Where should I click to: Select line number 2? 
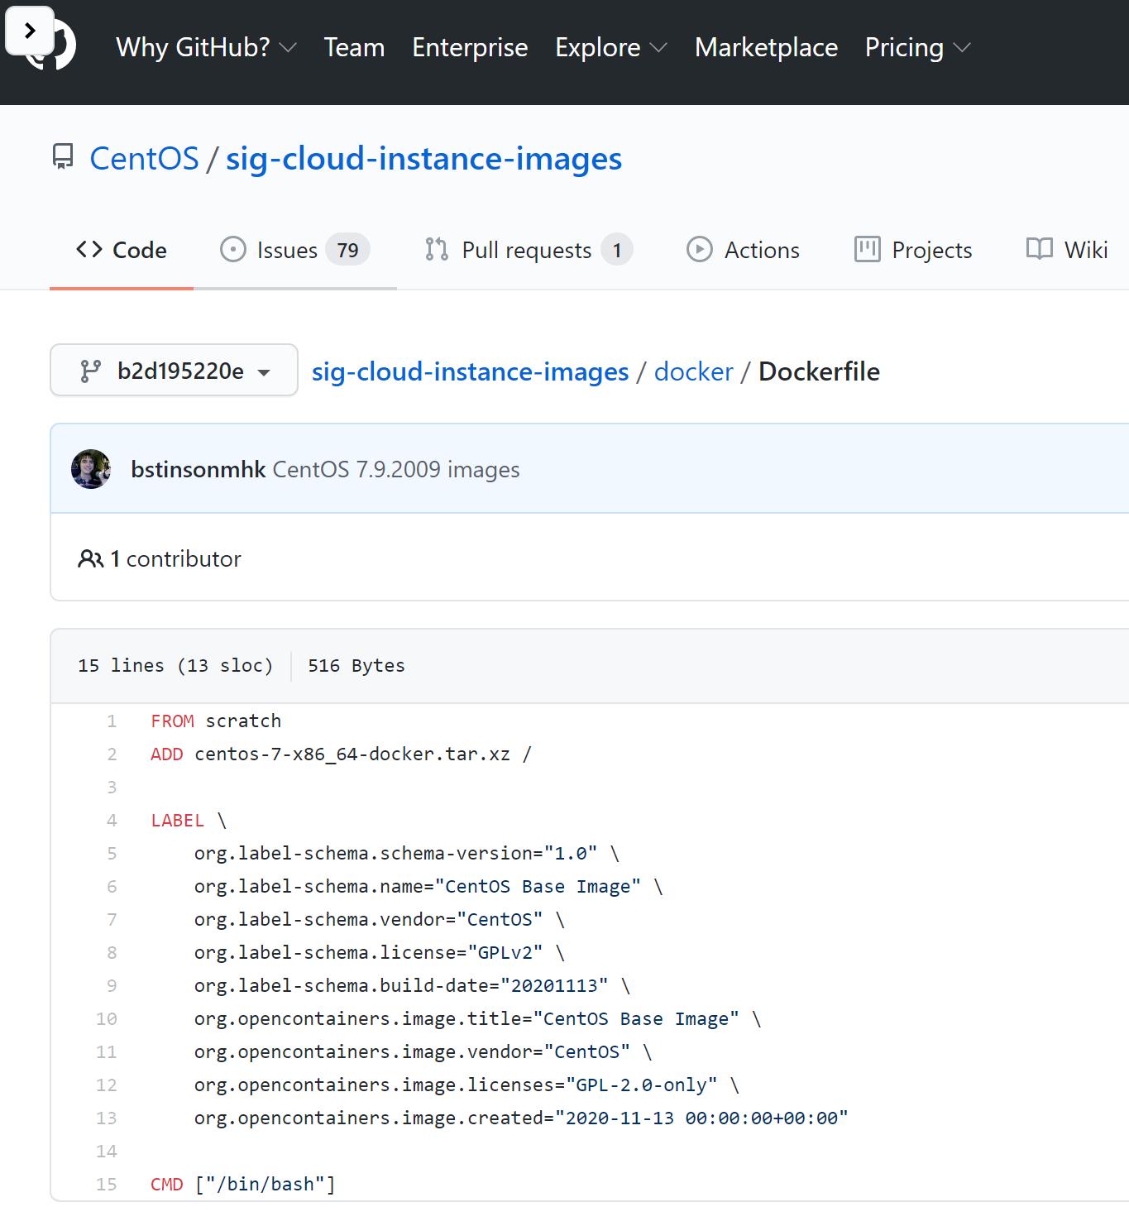point(112,754)
